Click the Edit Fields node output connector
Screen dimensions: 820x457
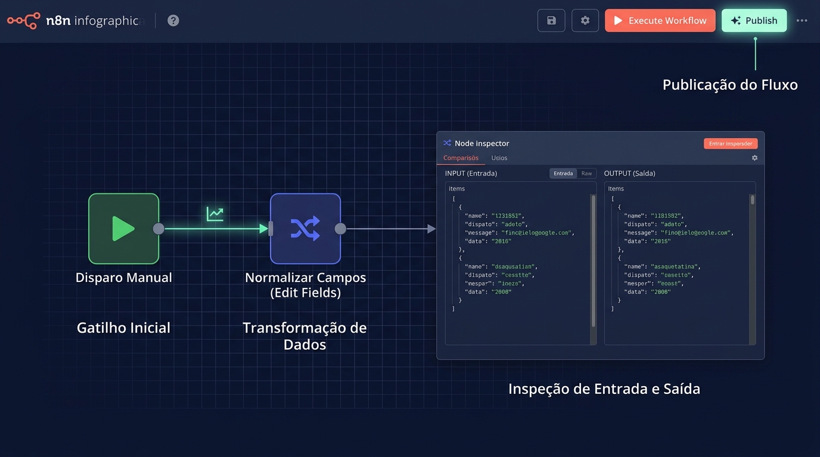340,228
